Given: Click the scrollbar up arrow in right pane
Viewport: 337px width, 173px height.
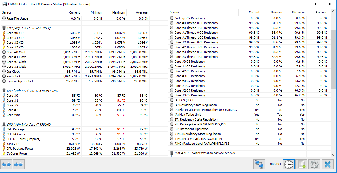Looking at the screenshot, I should tap(333, 11).
